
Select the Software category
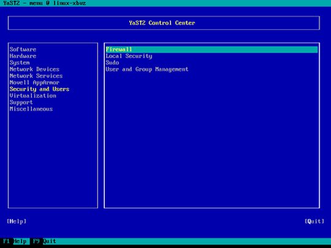(23, 50)
